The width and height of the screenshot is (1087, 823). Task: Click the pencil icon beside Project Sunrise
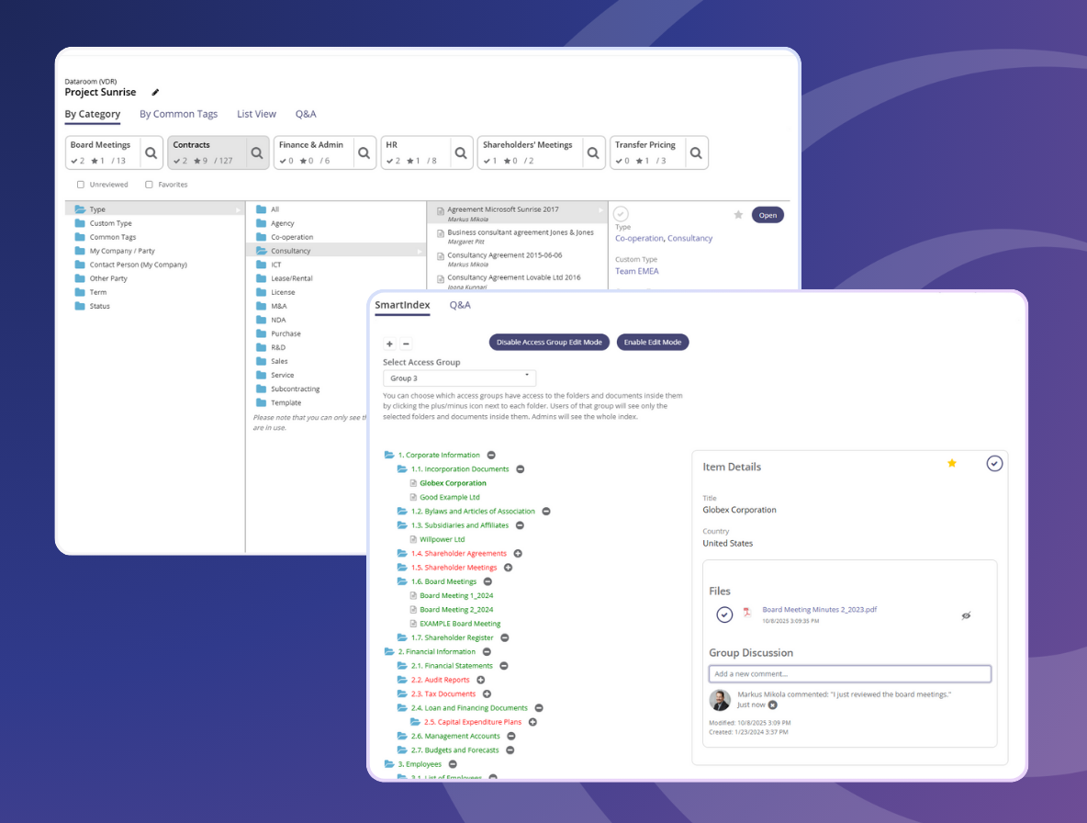[155, 93]
